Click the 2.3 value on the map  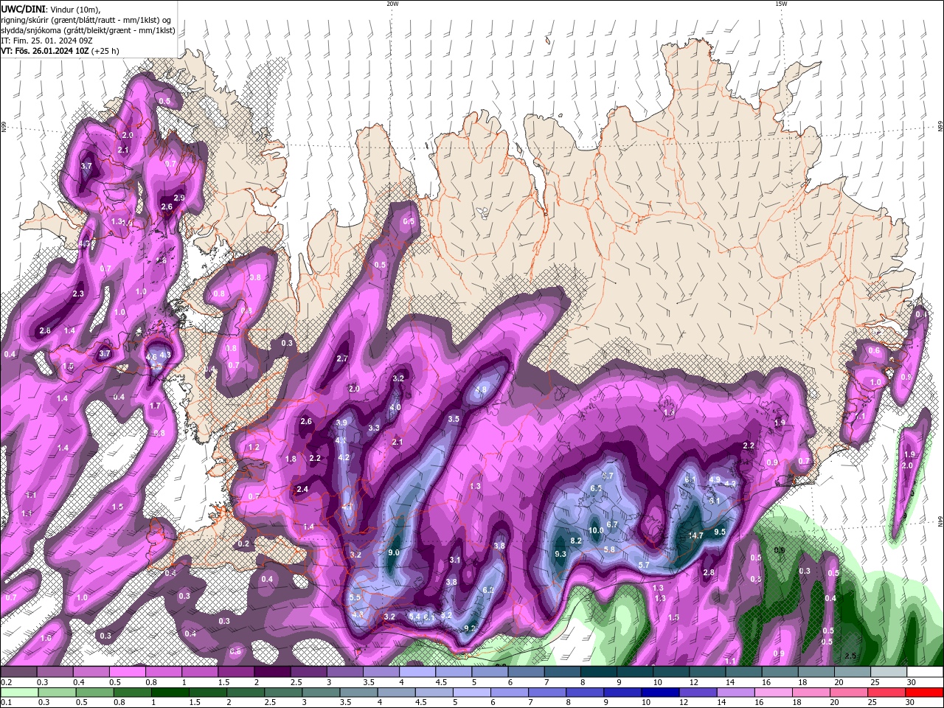point(79,294)
